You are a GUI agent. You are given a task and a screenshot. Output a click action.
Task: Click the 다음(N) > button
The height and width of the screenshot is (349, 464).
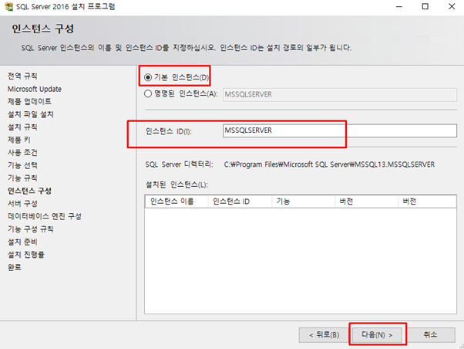click(377, 335)
